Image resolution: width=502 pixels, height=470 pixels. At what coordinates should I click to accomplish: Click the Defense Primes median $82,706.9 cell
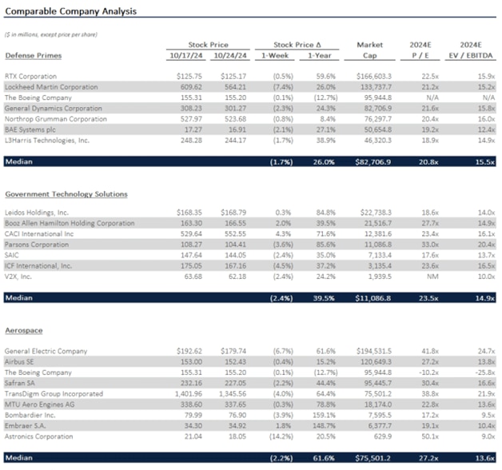click(371, 161)
